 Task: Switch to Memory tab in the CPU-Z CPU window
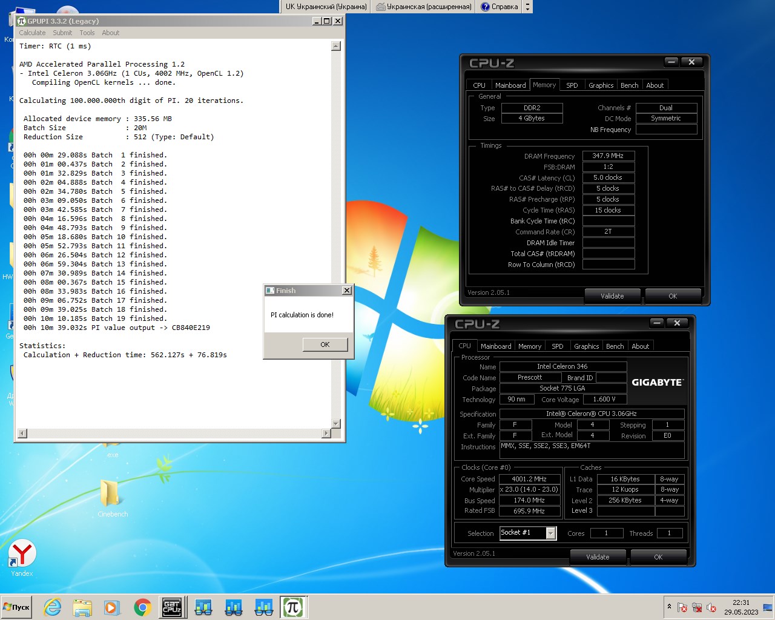click(x=530, y=346)
